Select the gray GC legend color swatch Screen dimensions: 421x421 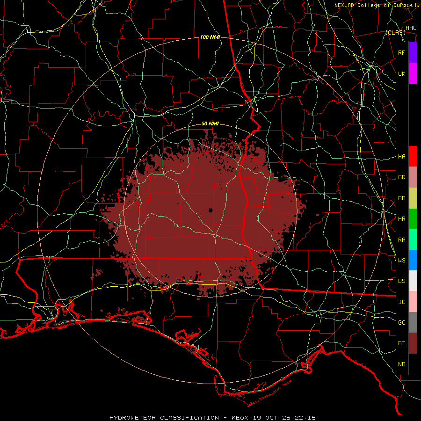[413, 322]
